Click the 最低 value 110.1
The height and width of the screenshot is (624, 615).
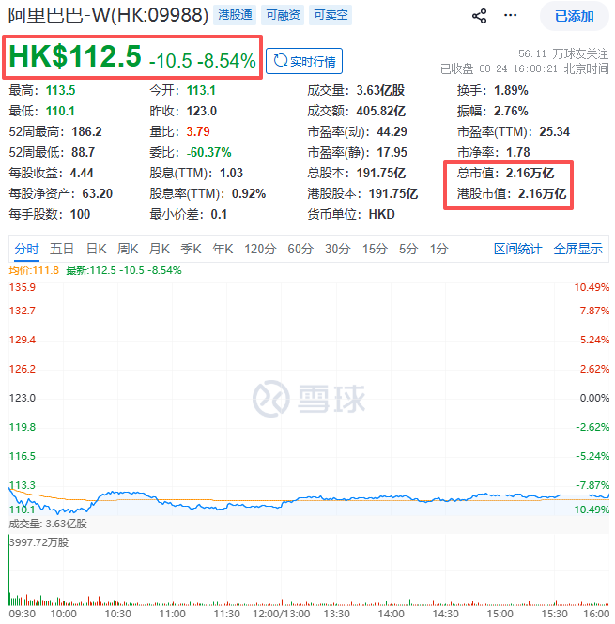pos(60,111)
